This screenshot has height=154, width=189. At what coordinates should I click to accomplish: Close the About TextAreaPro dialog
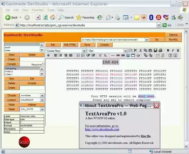pos(156,105)
